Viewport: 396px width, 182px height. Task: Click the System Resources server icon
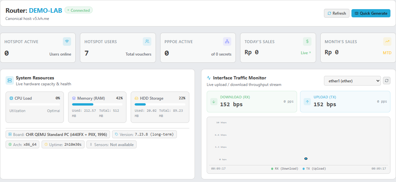9,80
